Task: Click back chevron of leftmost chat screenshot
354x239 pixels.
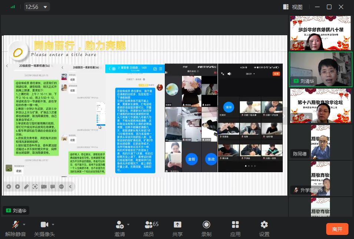Action: click(7, 66)
